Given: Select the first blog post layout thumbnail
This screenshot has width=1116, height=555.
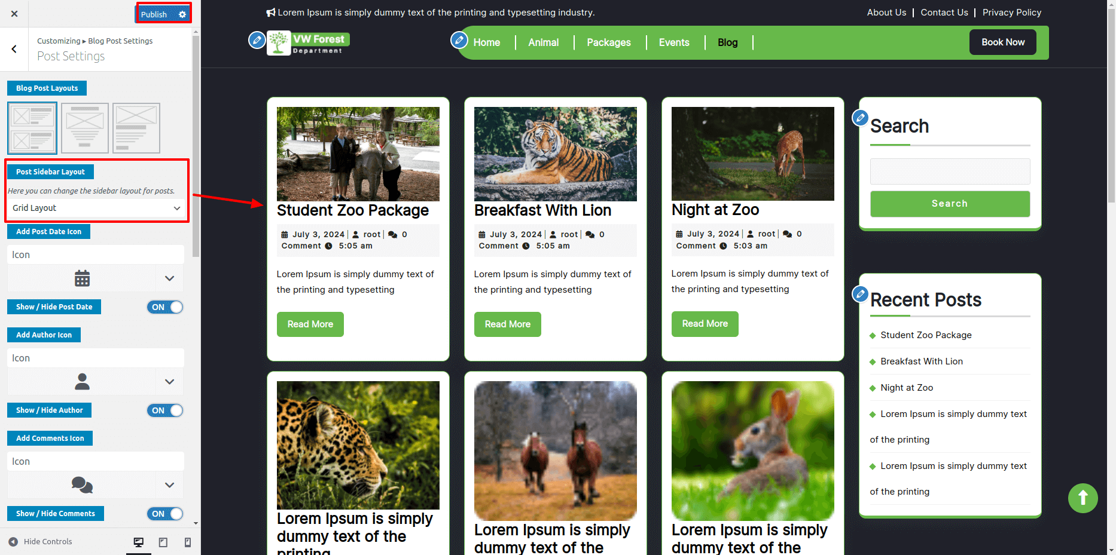Looking at the screenshot, I should [32, 128].
